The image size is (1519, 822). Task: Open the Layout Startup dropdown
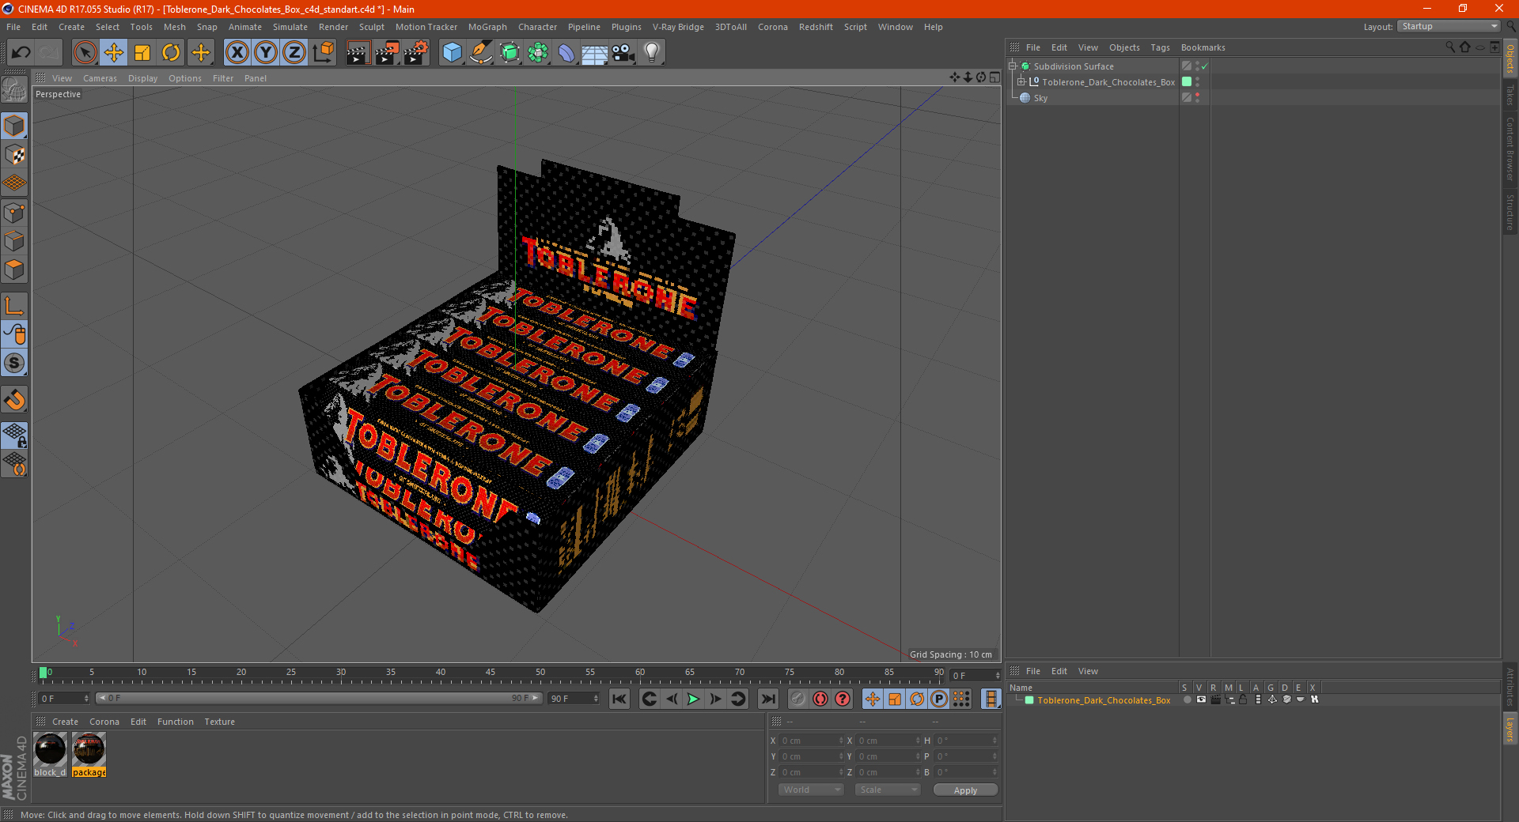pos(1449,26)
